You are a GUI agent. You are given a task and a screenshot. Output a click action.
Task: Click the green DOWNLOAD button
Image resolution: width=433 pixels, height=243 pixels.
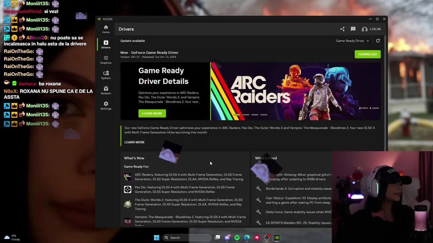click(368, 54)
